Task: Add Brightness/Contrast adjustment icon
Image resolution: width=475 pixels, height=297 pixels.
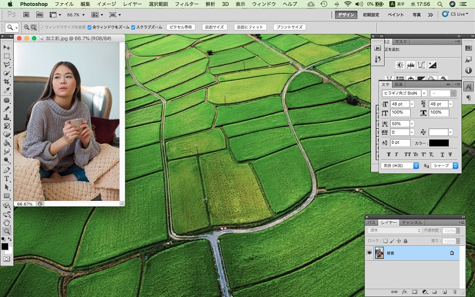Action: point(400,65)
